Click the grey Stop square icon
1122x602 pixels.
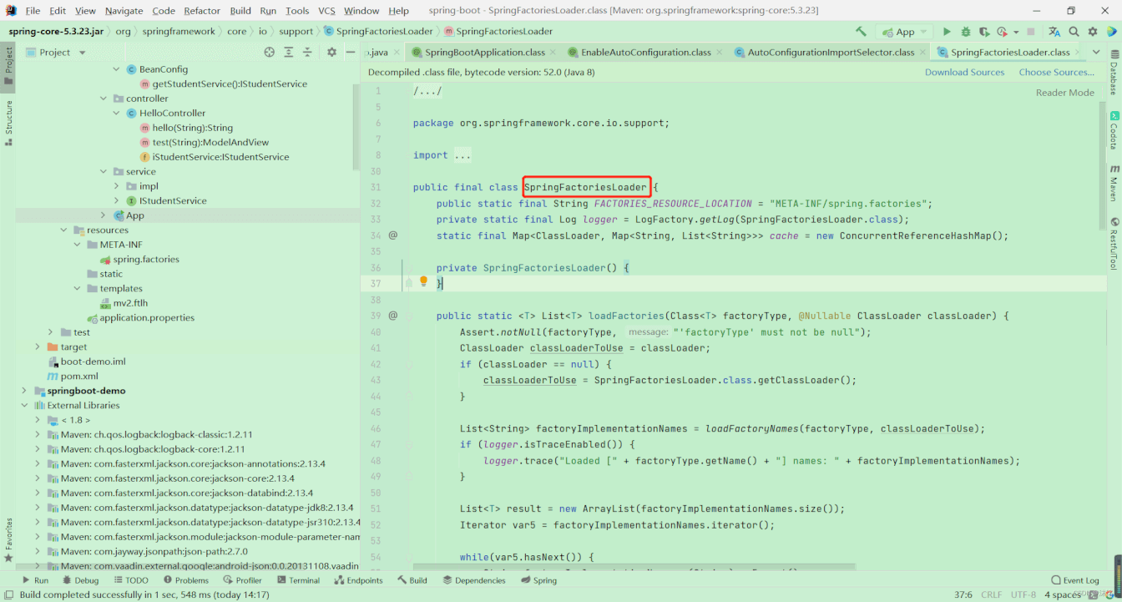point(1031,32)
